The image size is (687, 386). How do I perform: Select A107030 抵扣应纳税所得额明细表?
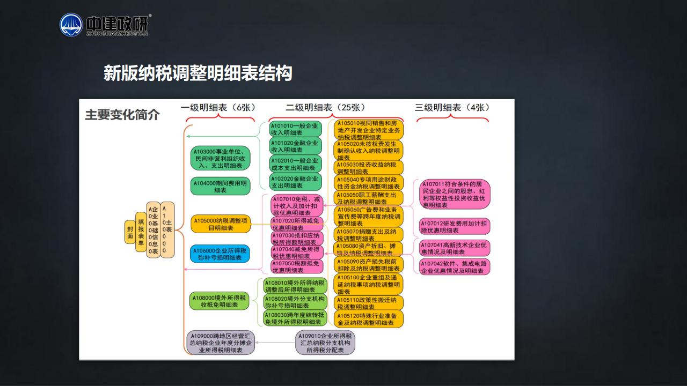[x=297, y=239]
